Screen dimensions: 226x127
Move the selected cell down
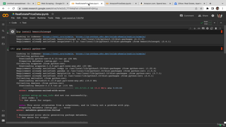(195, 28)
